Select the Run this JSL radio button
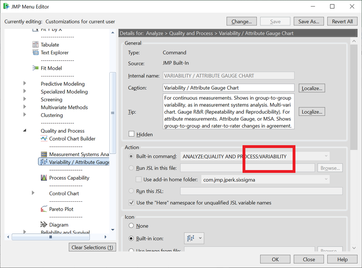Screen dimensions: 362x268 click(x=131, y=191)
